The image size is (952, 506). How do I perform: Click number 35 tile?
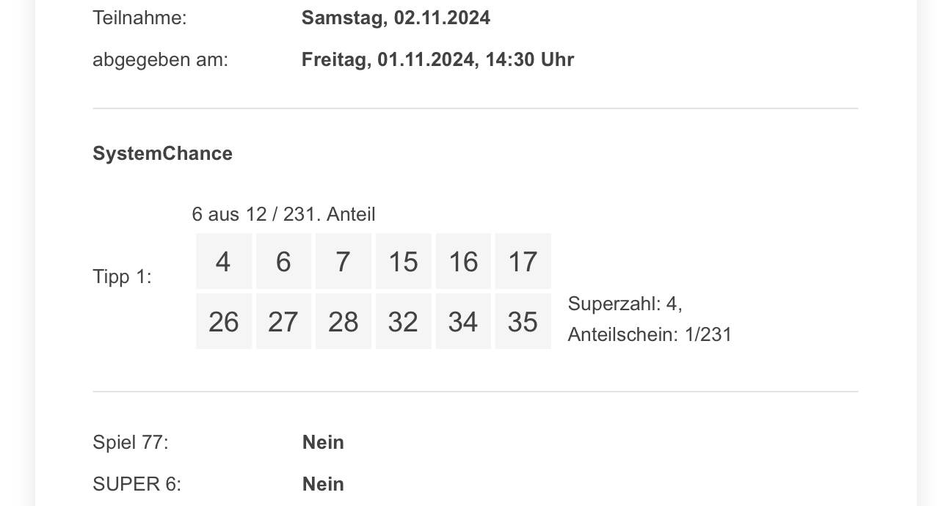tap(523, 321)
